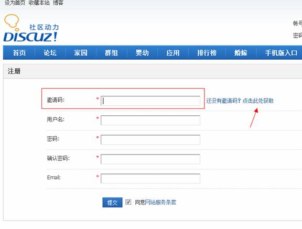302x229 pixels.
Task: Focus the 确认密码 input field
Action: click(x=150, y=159)
